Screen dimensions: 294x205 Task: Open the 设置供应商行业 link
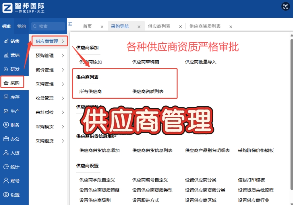(254, 200)
